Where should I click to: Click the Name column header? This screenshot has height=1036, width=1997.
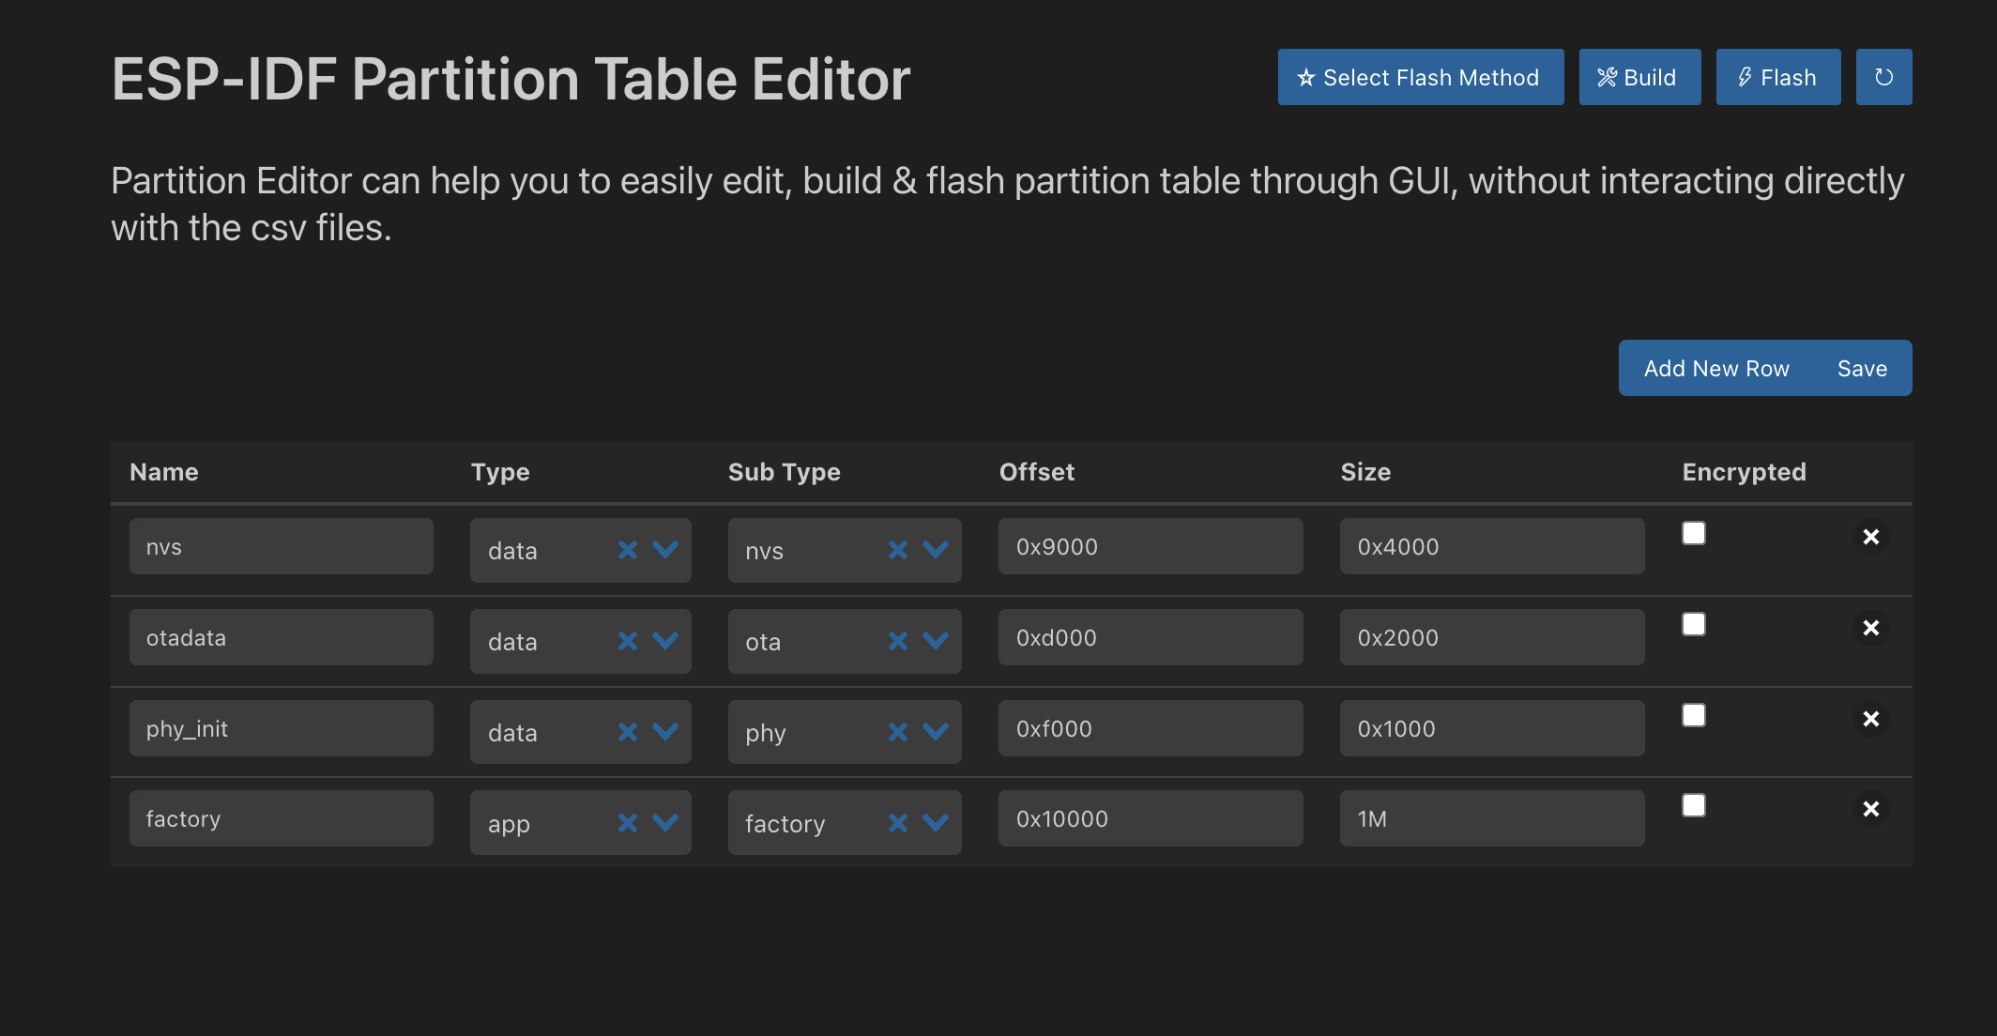pyautogui.click(x=164, y=471)
